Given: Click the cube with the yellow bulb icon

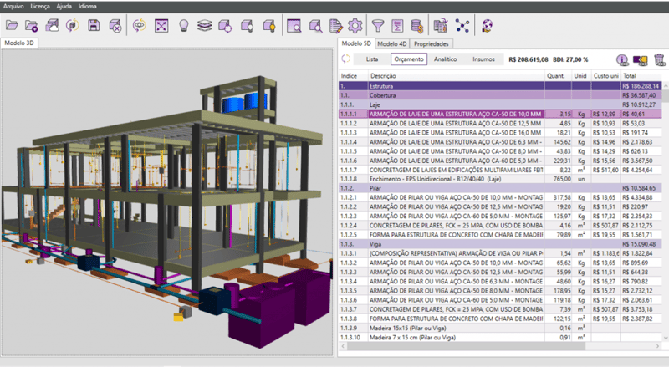Looking at the screenshot, I should click(269, 26).
